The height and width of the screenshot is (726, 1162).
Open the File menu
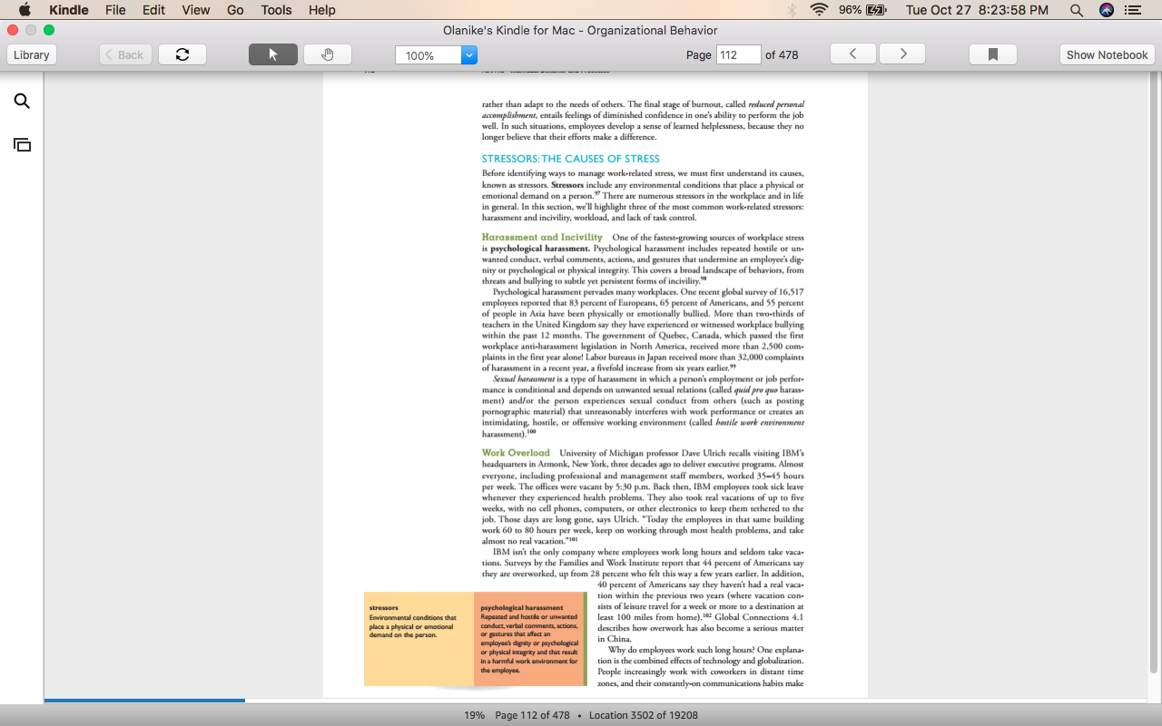(x=115, y=10)
